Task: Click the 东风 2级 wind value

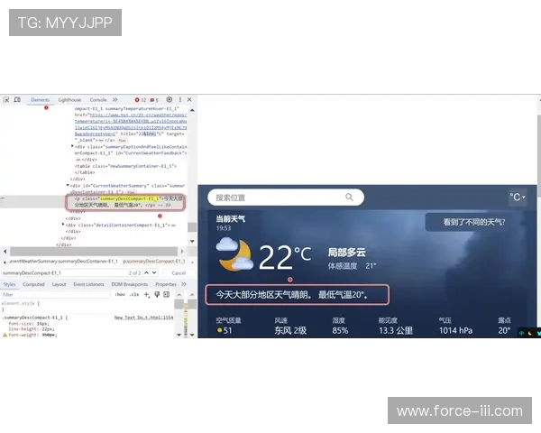Action: (x=290, y=330)
